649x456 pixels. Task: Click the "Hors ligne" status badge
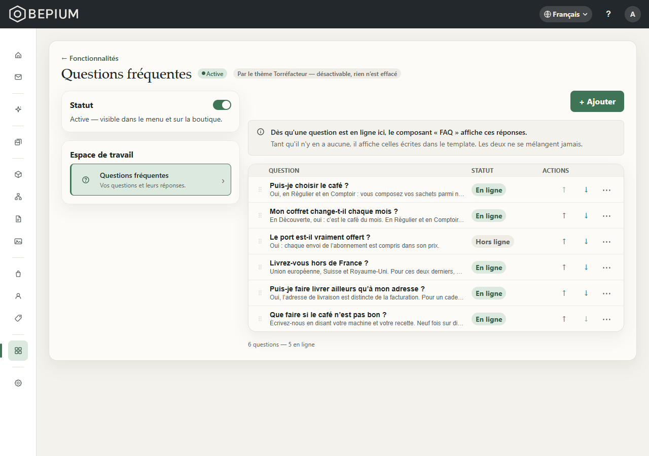pyautogui.click(x=493, y=242)
